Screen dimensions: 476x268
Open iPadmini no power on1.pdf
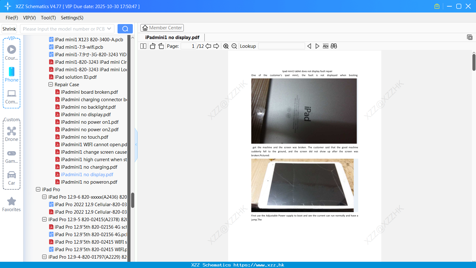coord(87,122)
